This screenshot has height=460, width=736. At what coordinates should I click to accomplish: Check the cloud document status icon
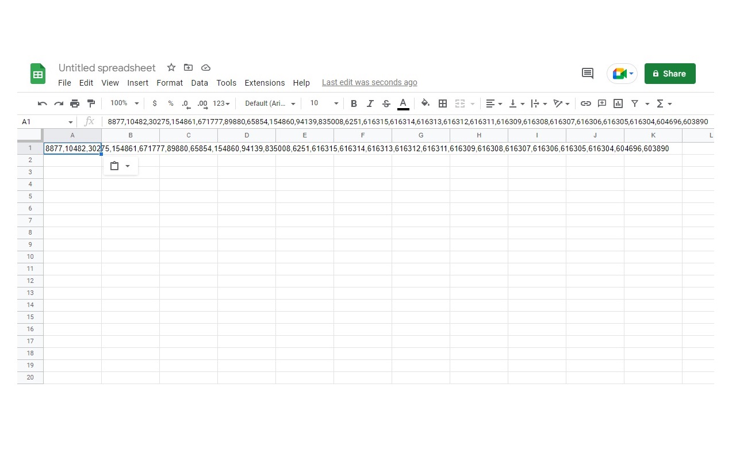click(205, 67)
